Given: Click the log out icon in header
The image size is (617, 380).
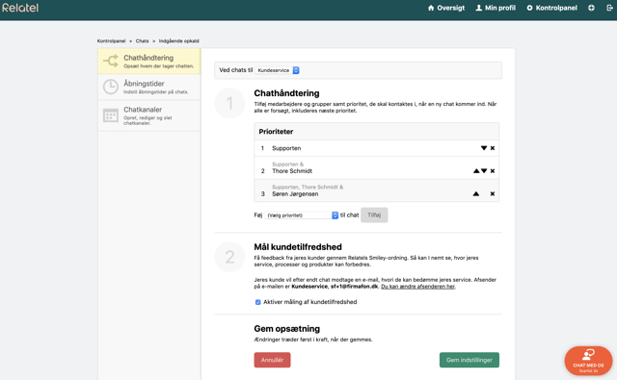Looking at the screenshot, I should 609,8.
